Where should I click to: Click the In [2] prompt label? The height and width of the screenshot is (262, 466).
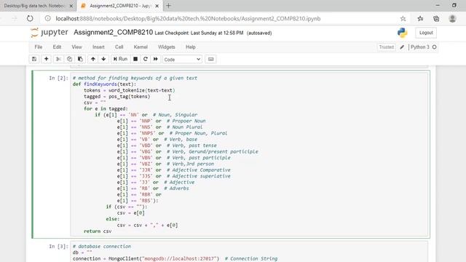pyautogui.click(x=58, y=78)
